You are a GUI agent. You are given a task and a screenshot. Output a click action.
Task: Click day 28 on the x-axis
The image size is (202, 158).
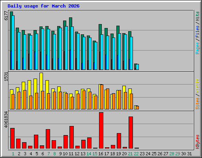coord(172,154)
